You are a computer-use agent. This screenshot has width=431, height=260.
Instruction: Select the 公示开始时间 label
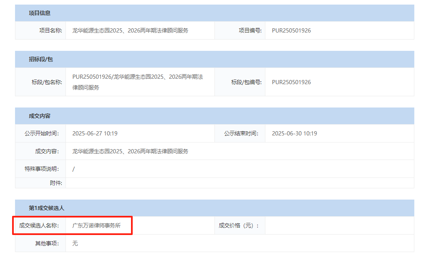41,133
